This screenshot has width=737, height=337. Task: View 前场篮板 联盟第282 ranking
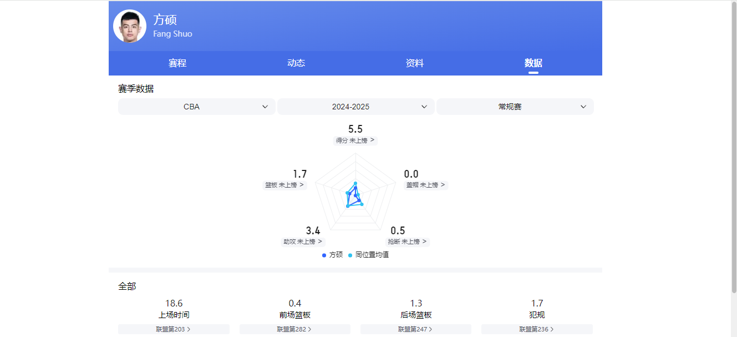click(x=296, y=329)
